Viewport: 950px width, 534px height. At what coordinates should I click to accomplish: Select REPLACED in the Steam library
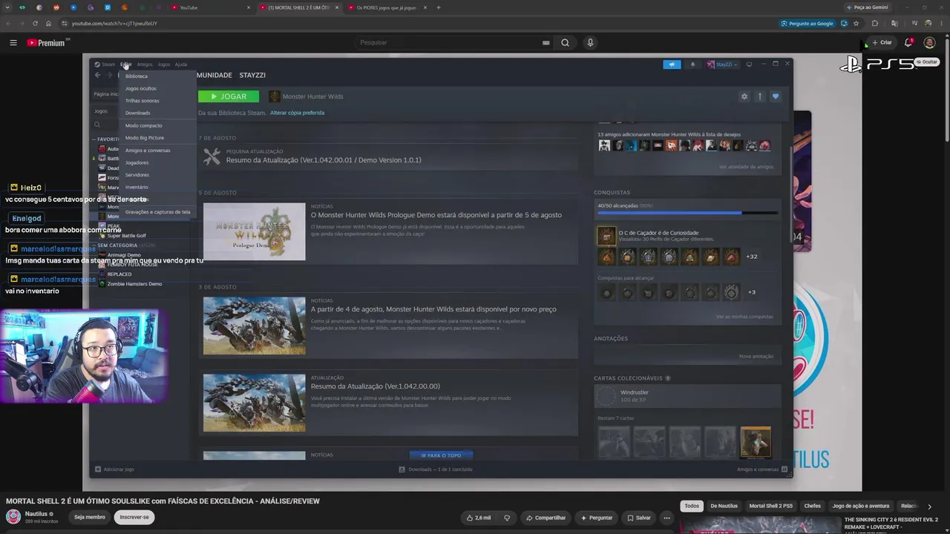119,274
